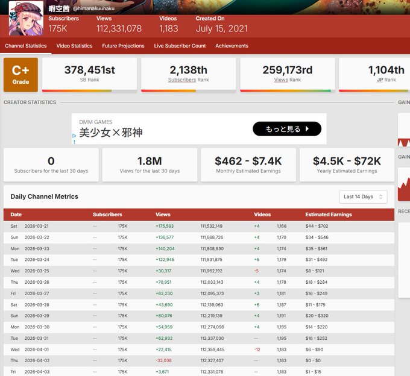410x376 pixels.
Task: Click the channel avatar image
Action: [25, 18]
